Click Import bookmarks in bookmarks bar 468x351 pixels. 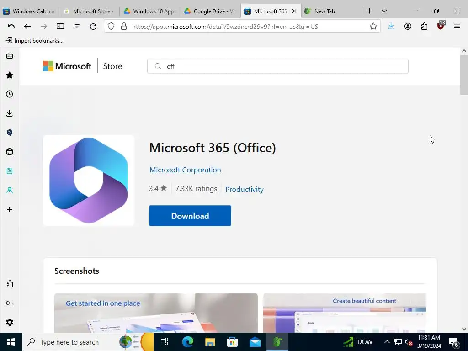coord(35,41)
